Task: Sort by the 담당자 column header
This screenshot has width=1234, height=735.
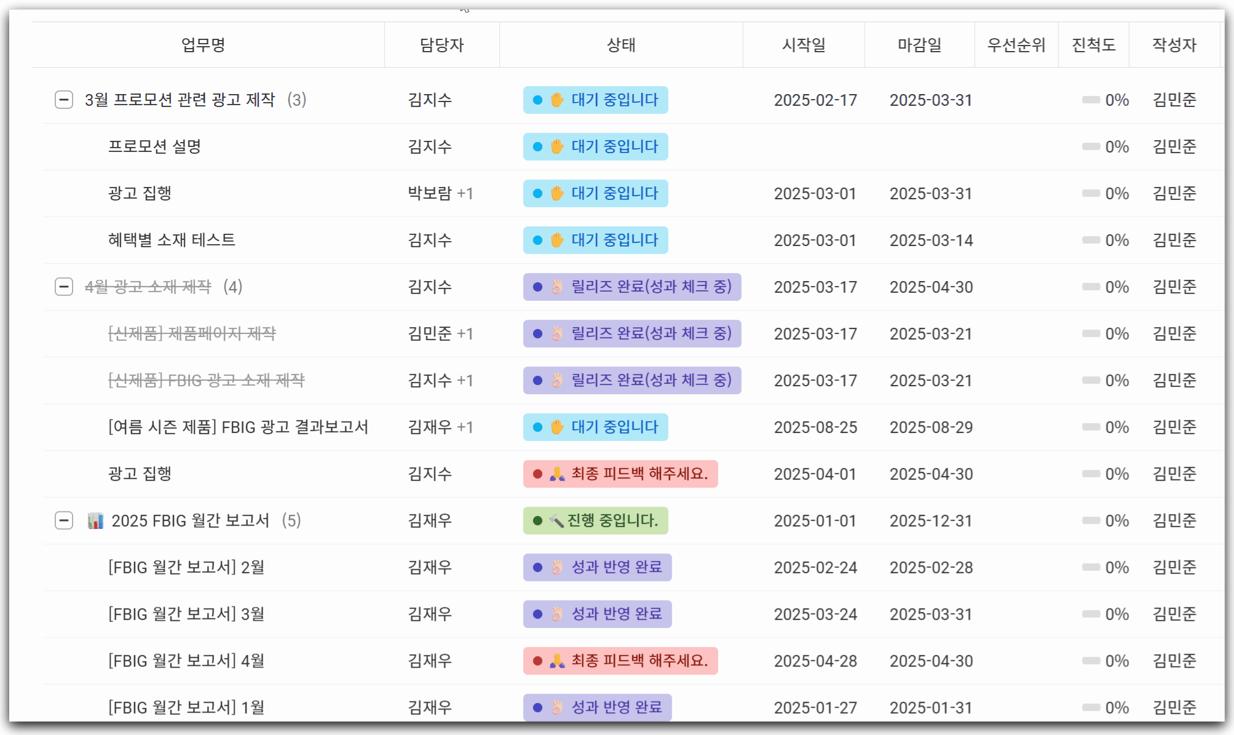Action: click(441, 45)
